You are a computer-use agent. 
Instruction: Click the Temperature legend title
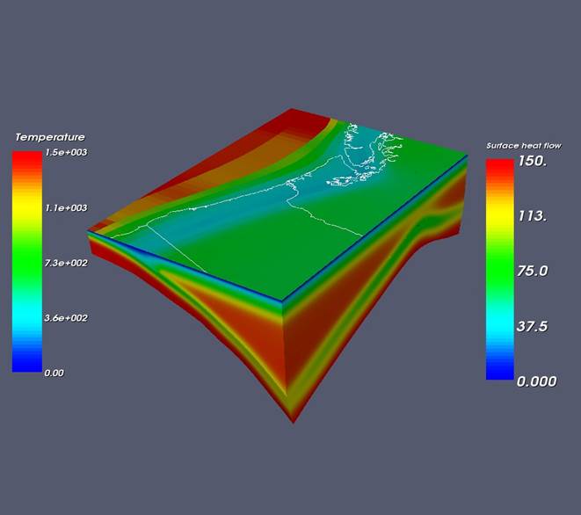tap(50, 137)
